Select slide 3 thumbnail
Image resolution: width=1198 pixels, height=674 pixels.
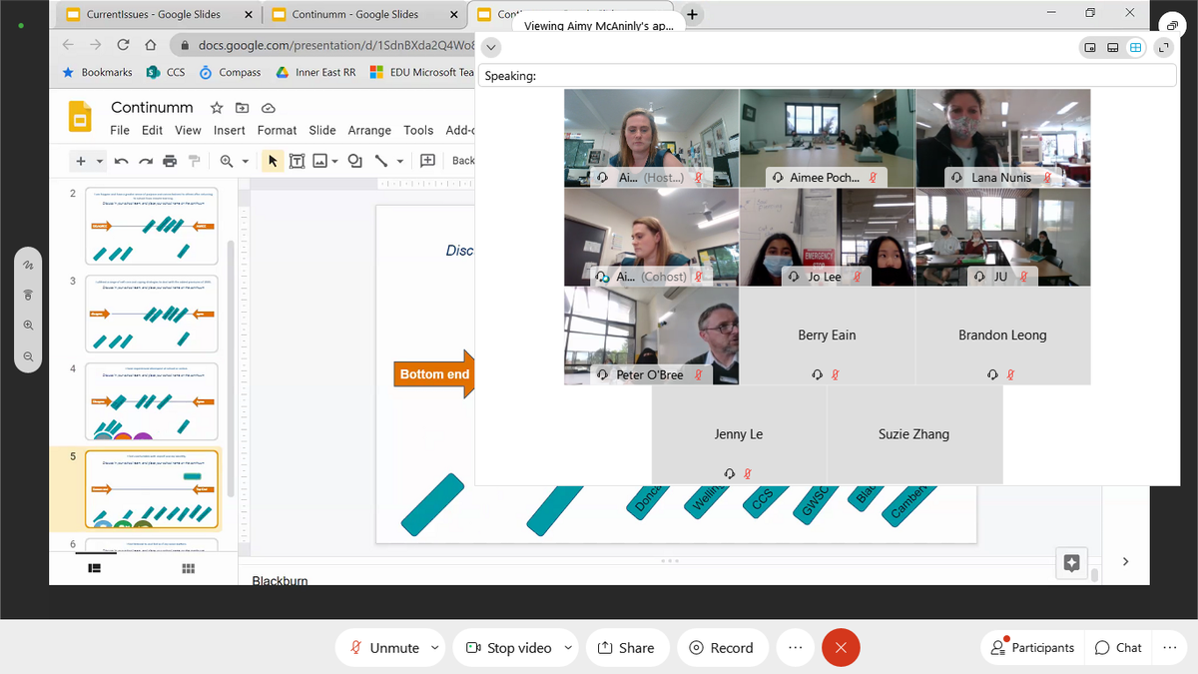152,314
